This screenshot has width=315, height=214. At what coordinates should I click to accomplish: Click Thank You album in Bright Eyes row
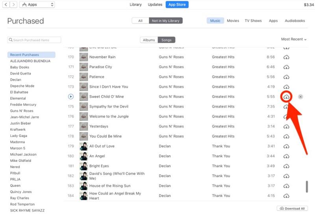pyautogui.click(x=221, y=166)
